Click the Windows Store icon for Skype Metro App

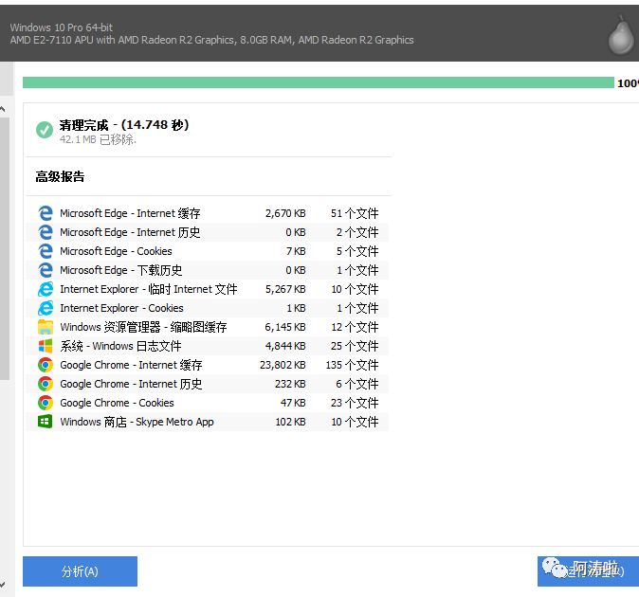pos(46,422)
